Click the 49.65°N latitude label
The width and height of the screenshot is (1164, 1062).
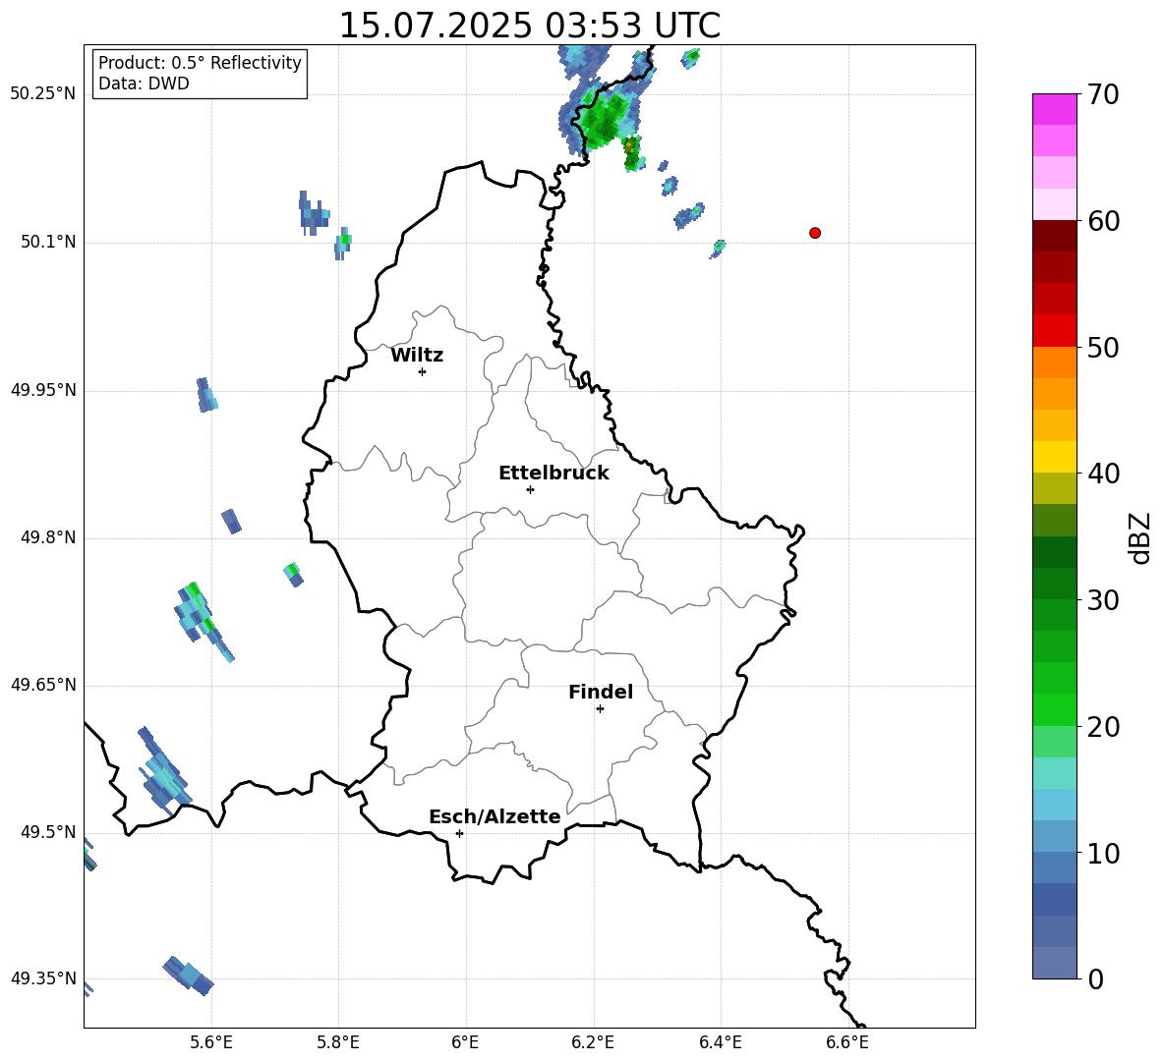[x=43, y=685]
